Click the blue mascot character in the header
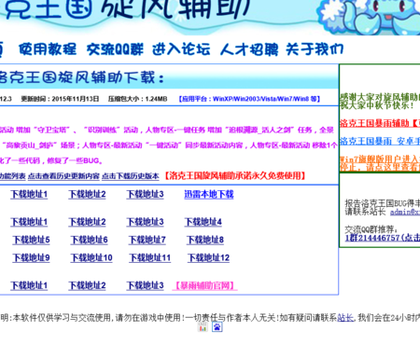 371,16
